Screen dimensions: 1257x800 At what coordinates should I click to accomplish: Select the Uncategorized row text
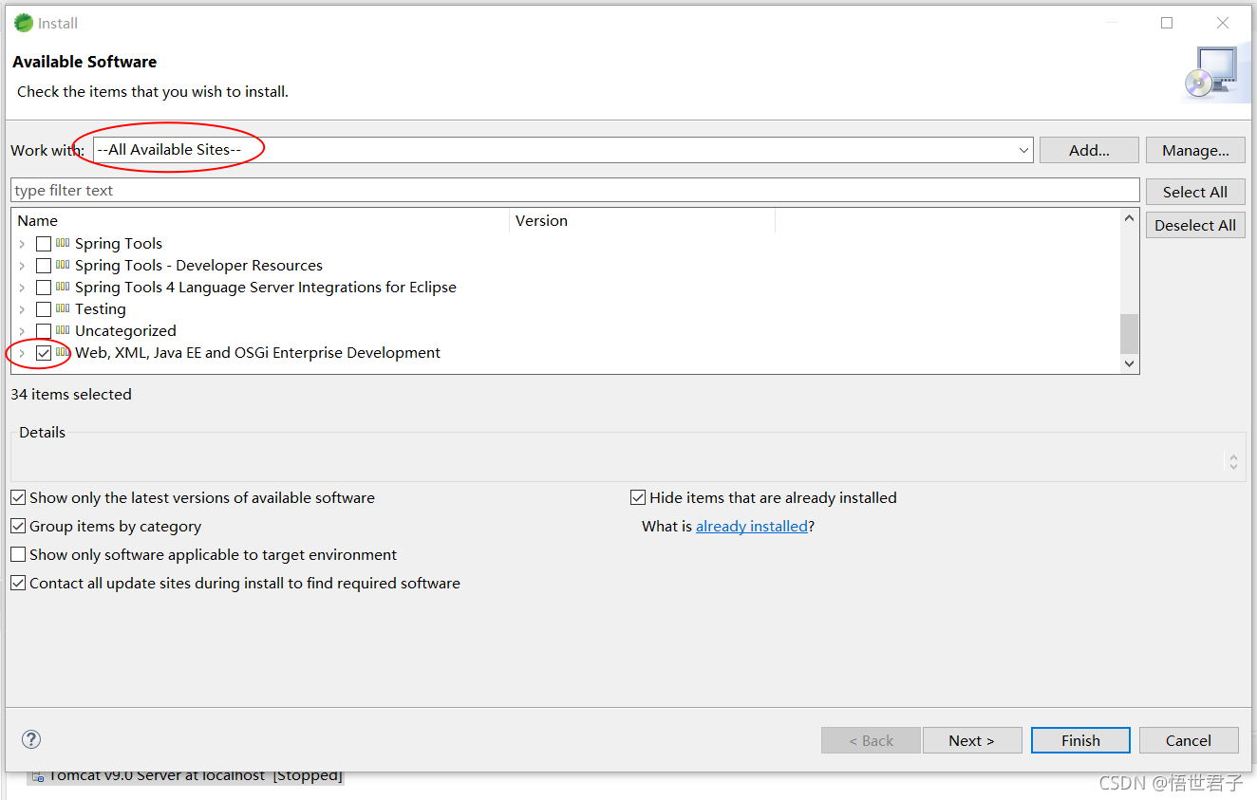[x=125, y=331]
